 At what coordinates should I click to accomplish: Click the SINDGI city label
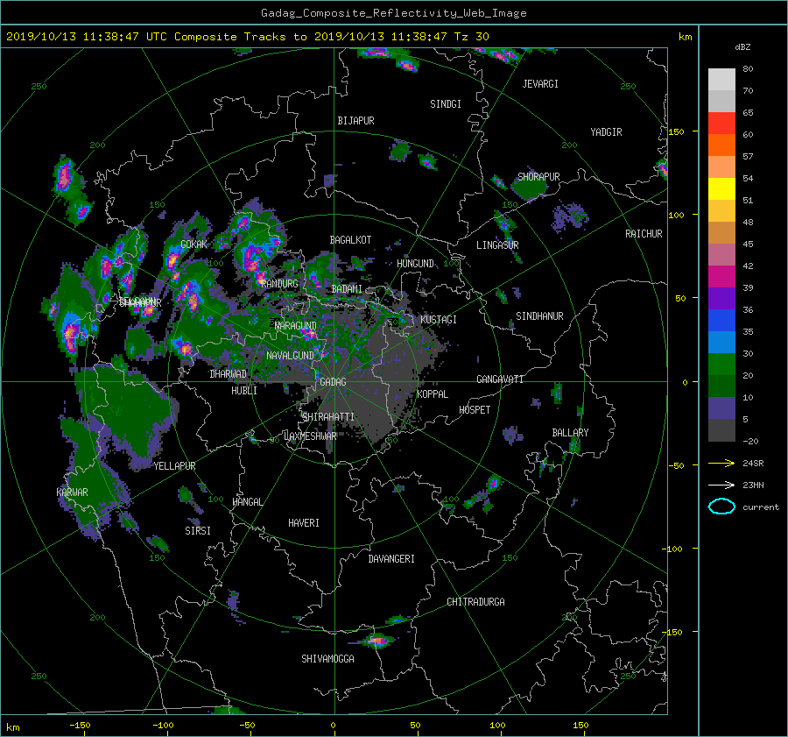[x=446, y=104]
